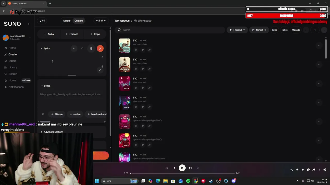The width and height of the screenshot is (330, 185).
Task: Collapse the Suno sidebar with the arrow
Action: coord(28,24)
